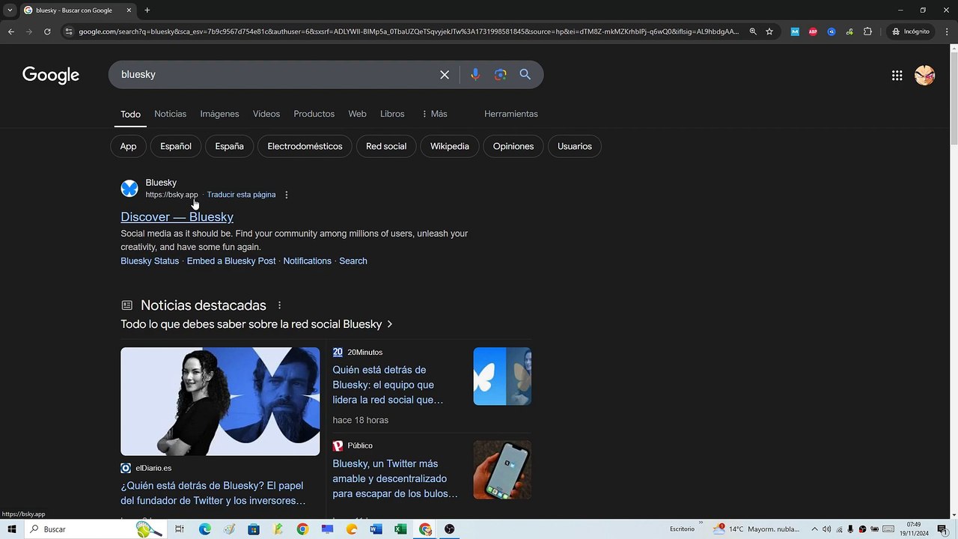This screenshot has height=539, width=958.
Task: Select the Todo results tab
Action: point(130,114)
